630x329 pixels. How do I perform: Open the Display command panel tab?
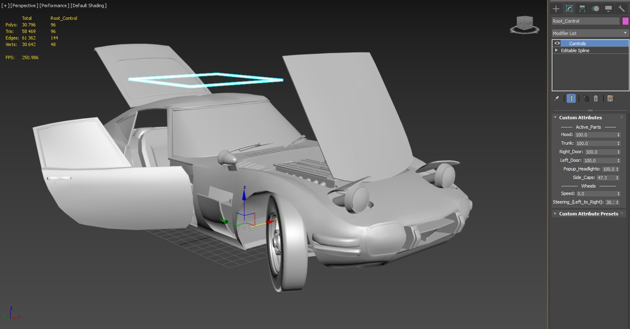tap(608, 9)
